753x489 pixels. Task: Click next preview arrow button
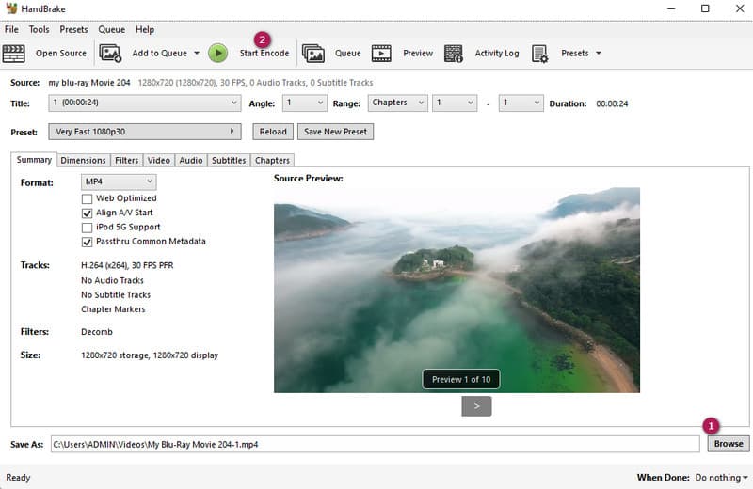point(476,406)
